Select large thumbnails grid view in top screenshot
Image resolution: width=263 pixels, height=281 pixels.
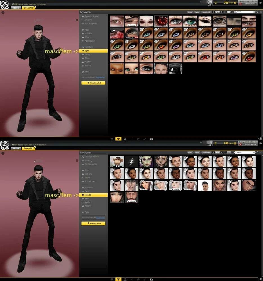pyautogui.click(x=225, y=12)
